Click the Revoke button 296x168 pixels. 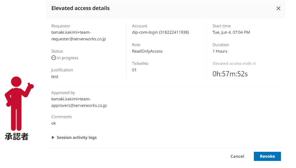pyautogui.click(x=267, y=156)
